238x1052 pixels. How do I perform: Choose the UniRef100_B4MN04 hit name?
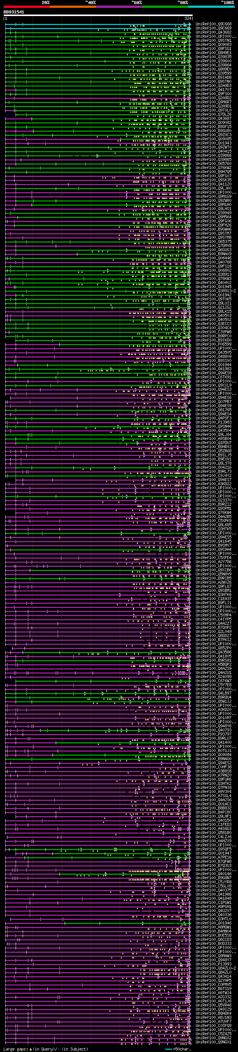(x=213, y=931)
